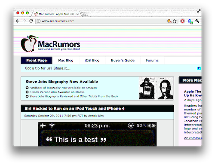This screenshot has height=165, width=215.
Task: Zoom the window with the green button
Action: click(27, 13)
